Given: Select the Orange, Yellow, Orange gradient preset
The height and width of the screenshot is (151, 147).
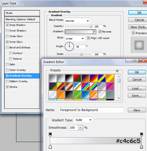Looking at the screenshot, I should [x=110, y=78].
